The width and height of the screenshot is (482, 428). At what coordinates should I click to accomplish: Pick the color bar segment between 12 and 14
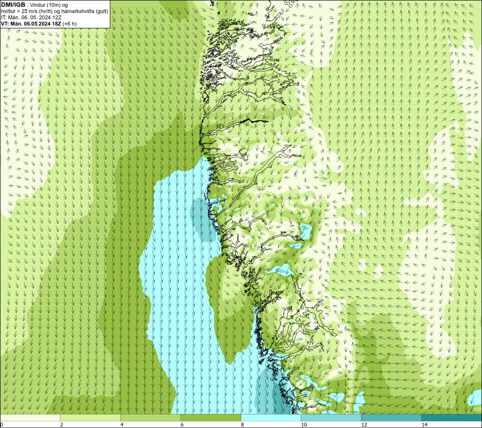tap(391, 417)
